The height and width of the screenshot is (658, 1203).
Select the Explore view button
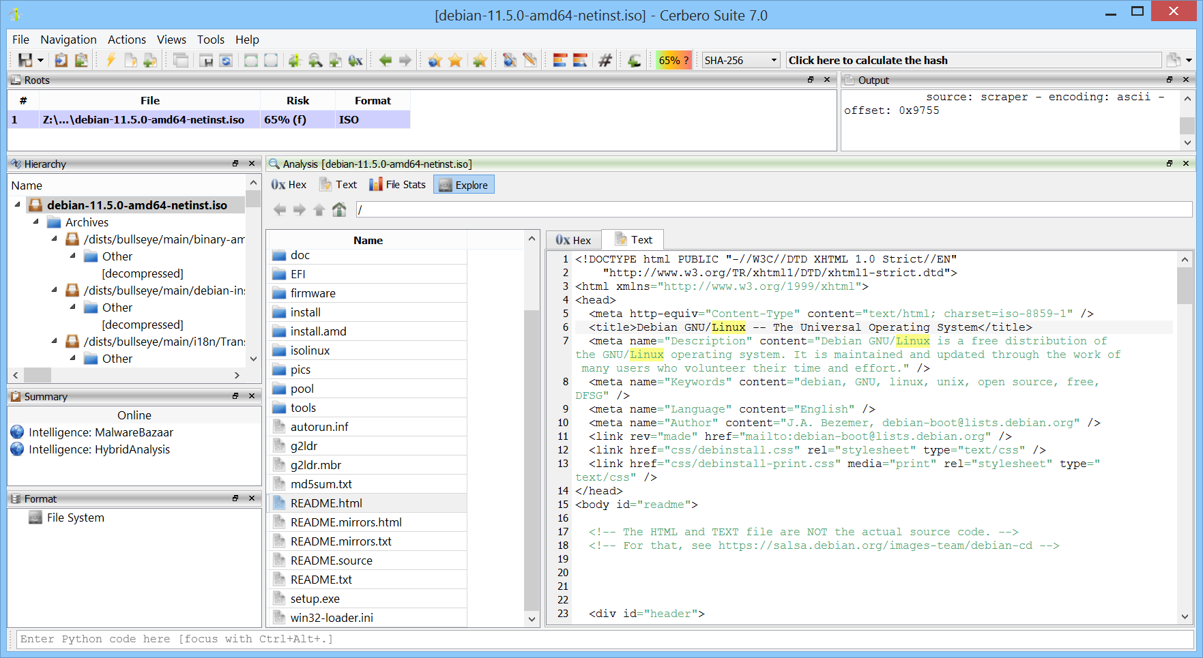coord(464,185)
